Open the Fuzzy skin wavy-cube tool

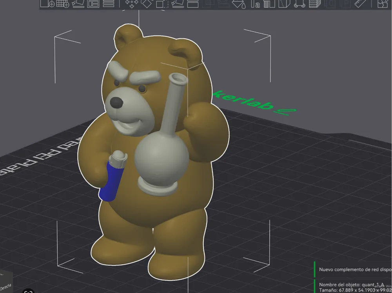(x=315, y=4)
